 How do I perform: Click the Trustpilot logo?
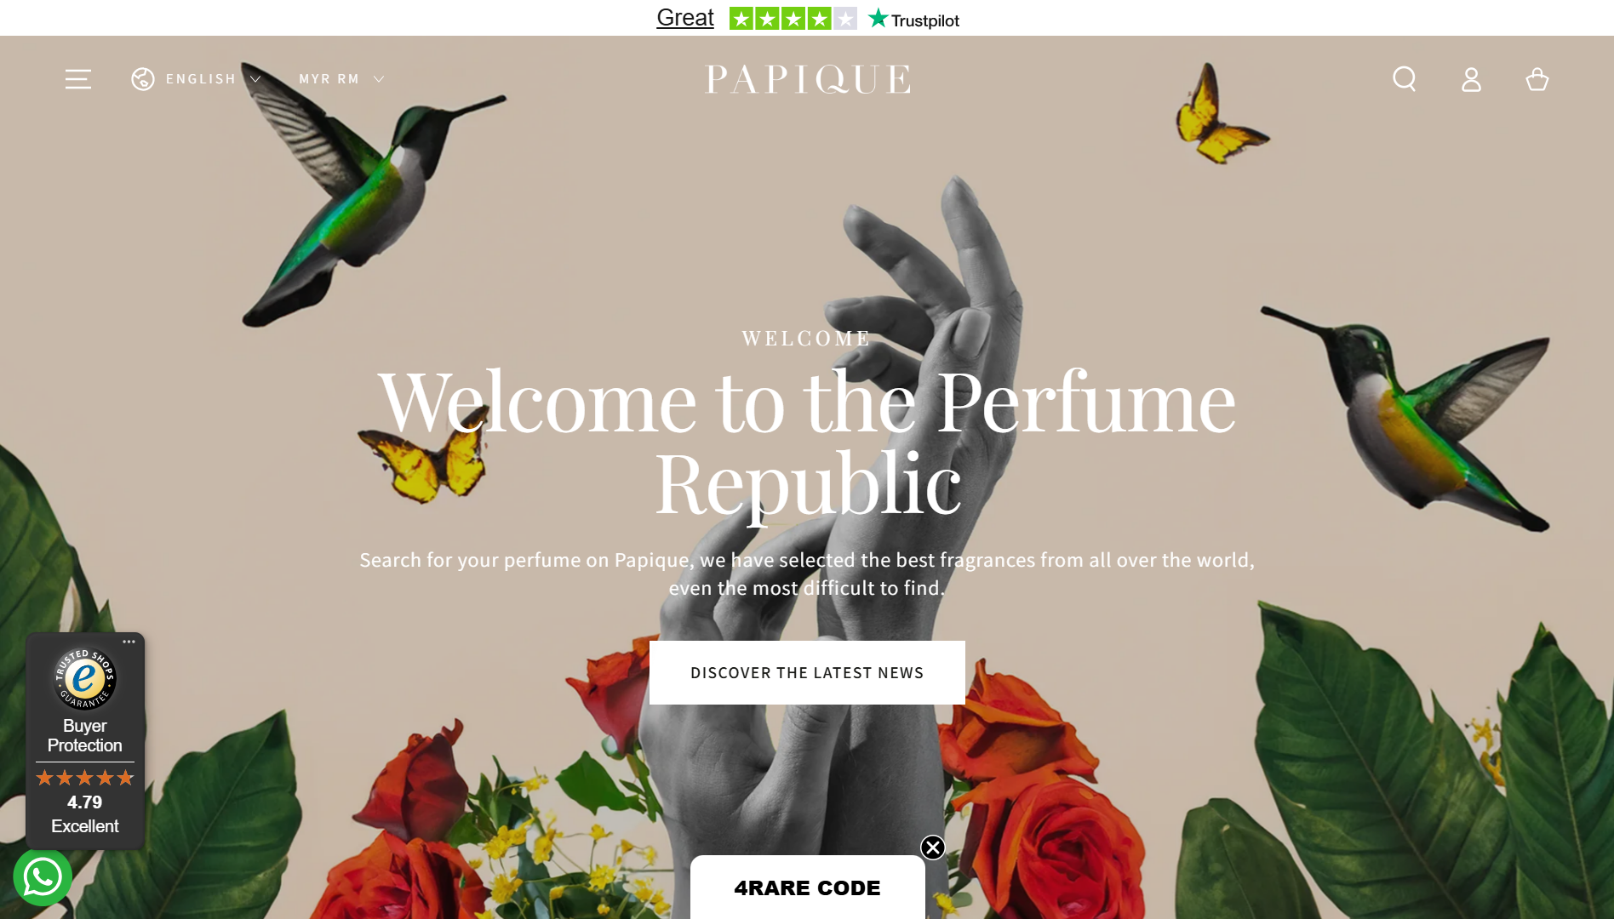point(913,19)
